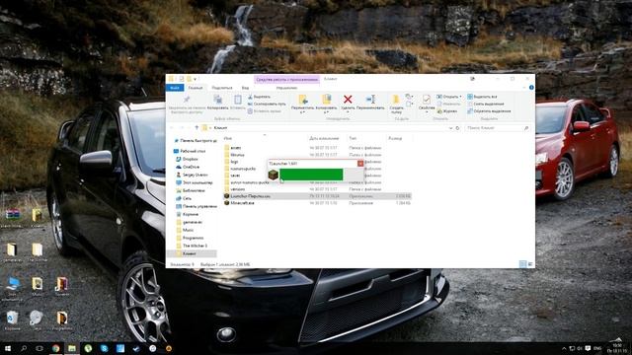Click Recycle Bin (Корзина) desktop icon

[12, 320]
